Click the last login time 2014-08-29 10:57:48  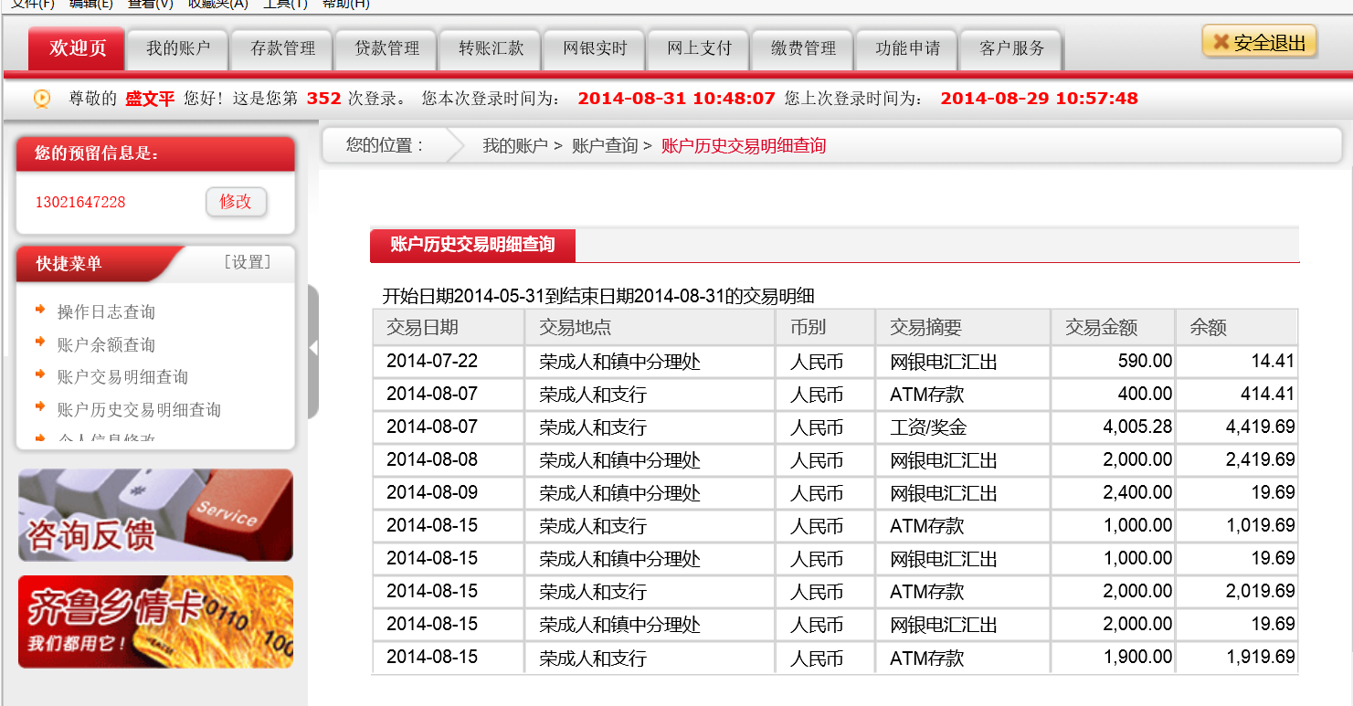(x=1040, y=99)
